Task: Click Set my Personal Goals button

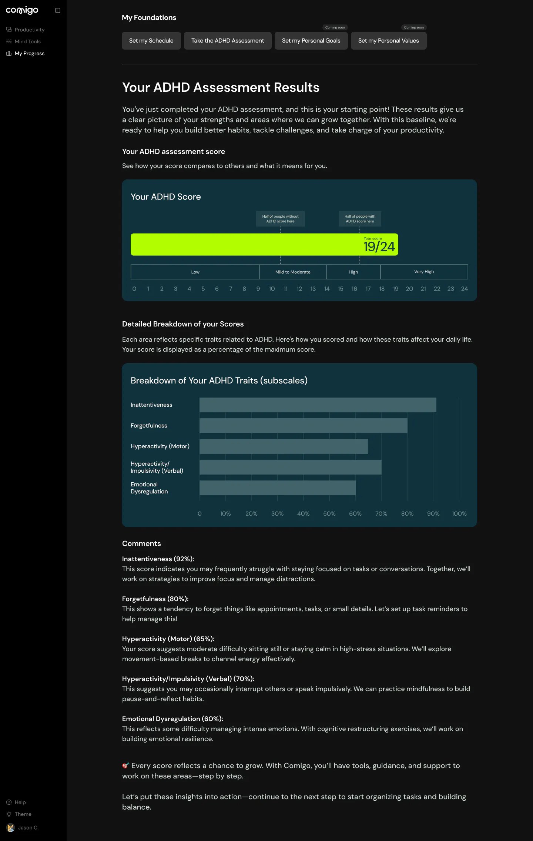Action: click(x=311, y=41)
